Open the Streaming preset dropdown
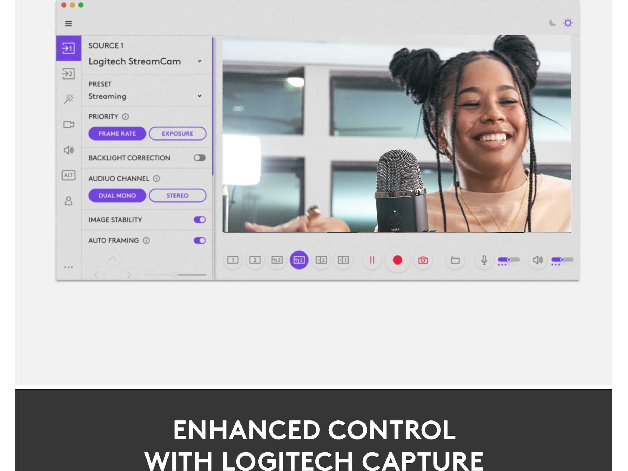 pos(200,96)
